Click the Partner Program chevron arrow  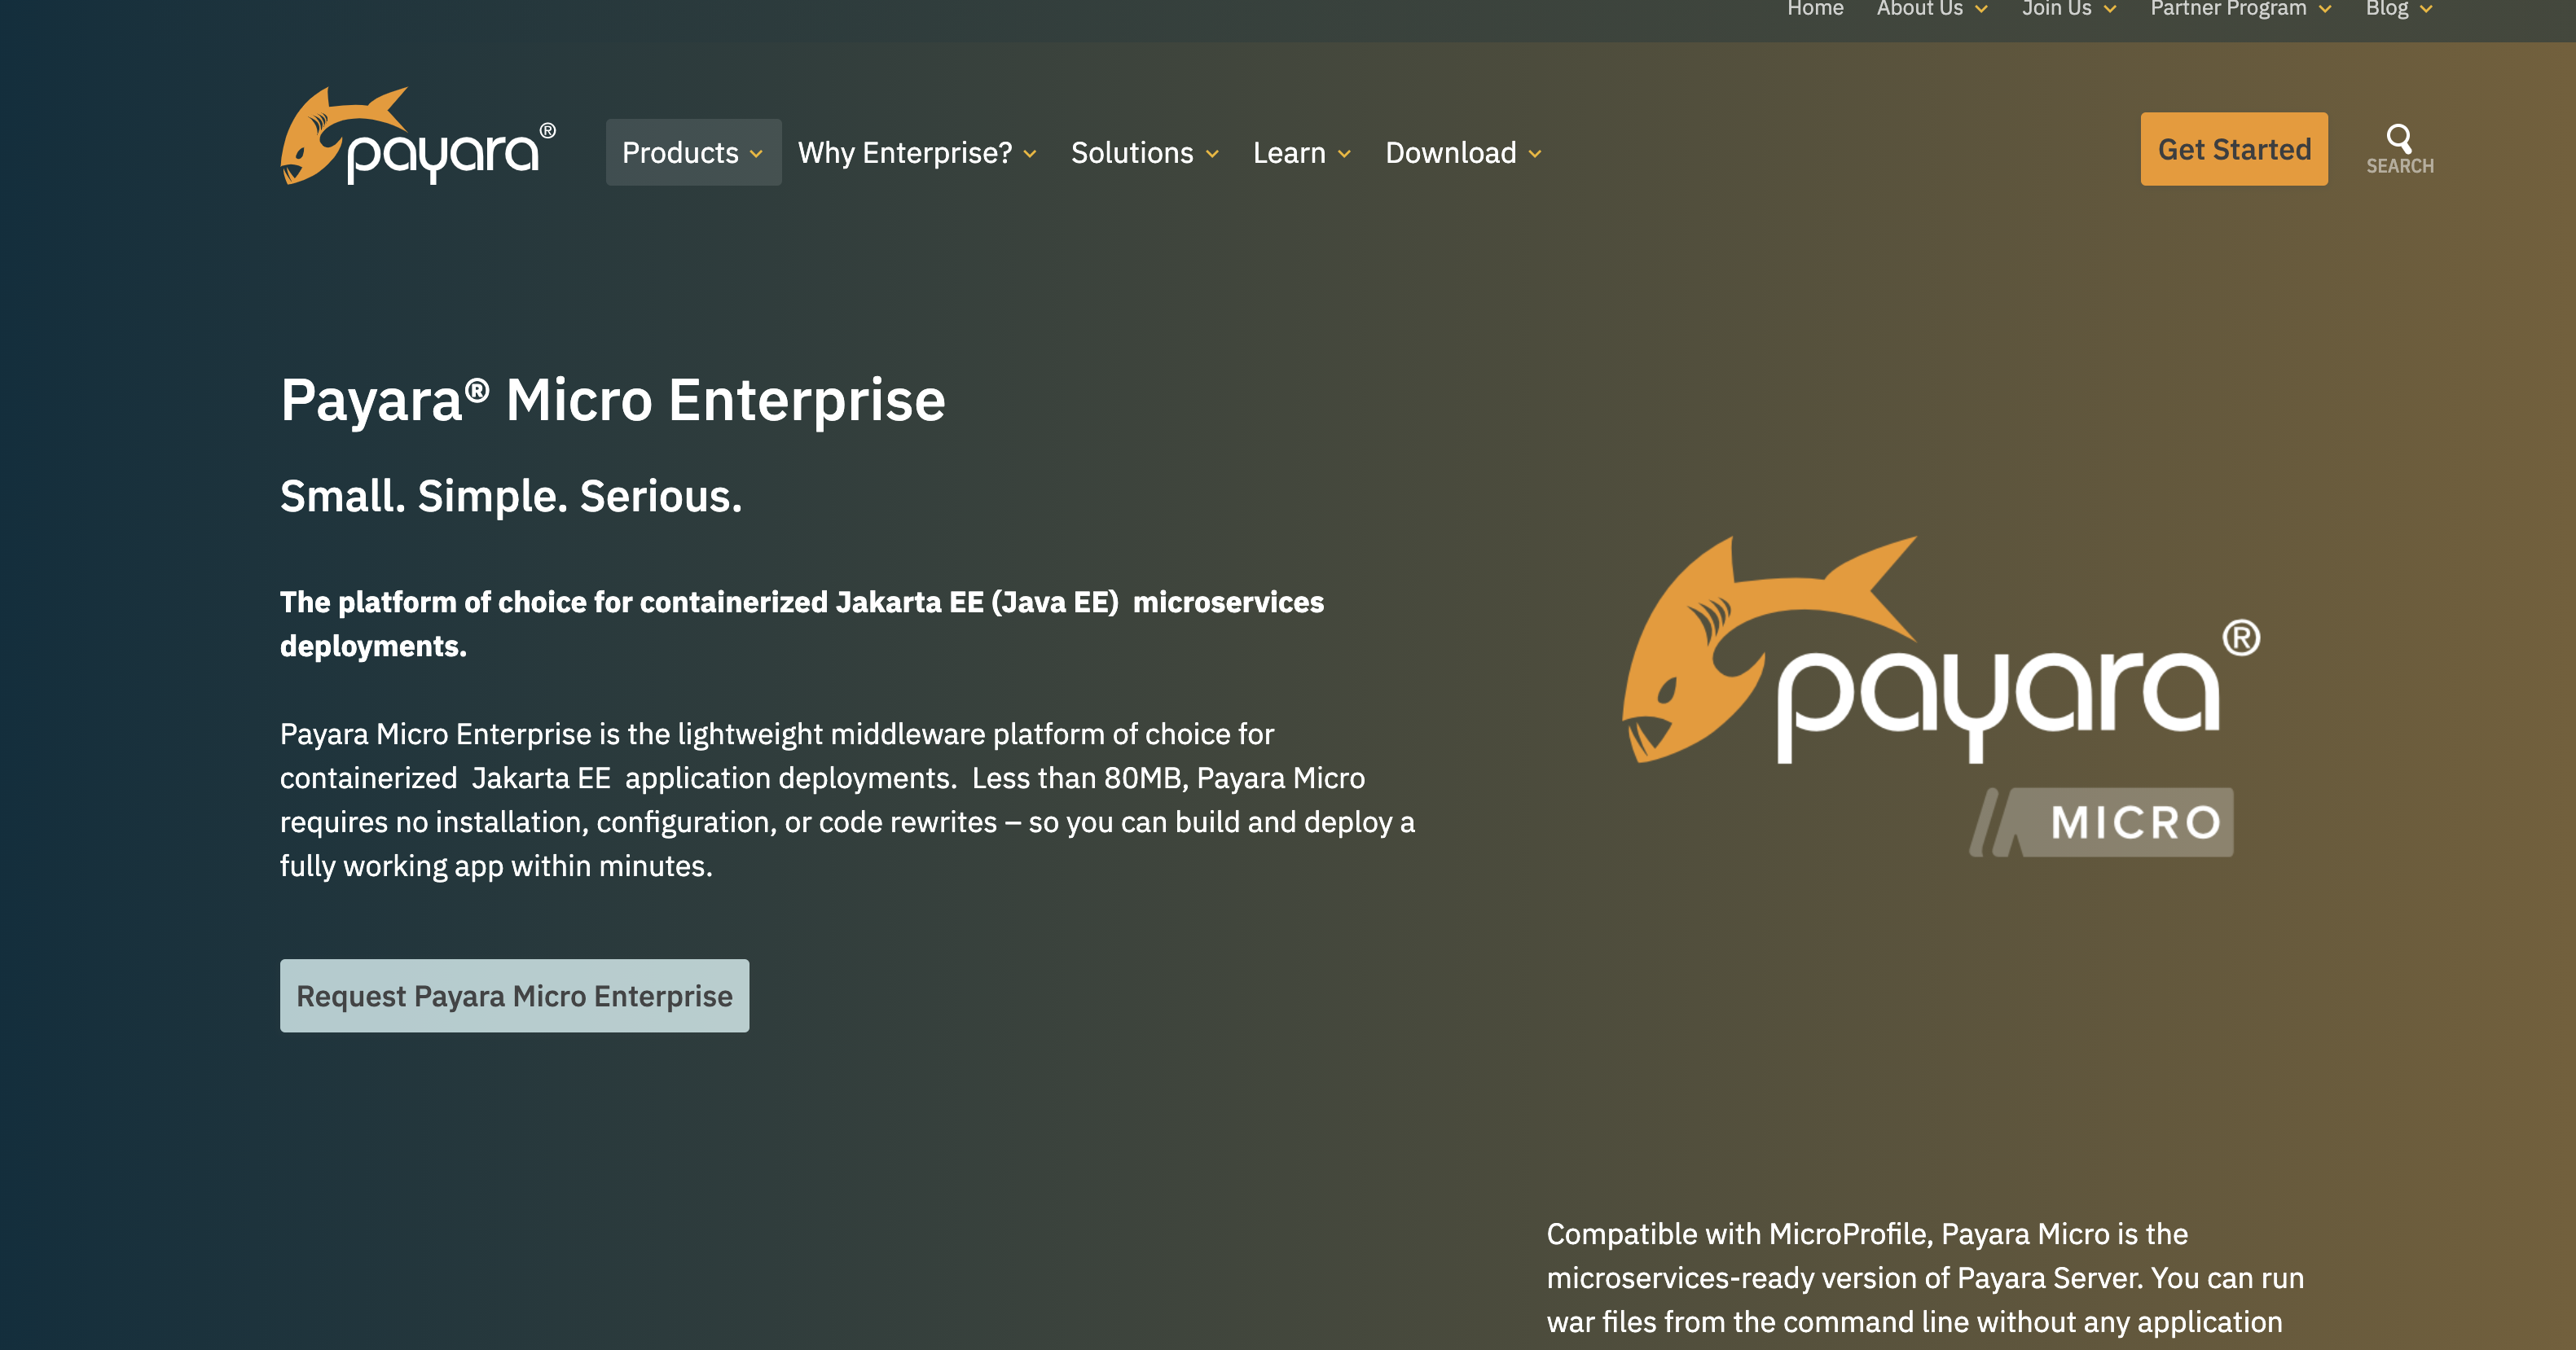click(x=2325, y=10)
